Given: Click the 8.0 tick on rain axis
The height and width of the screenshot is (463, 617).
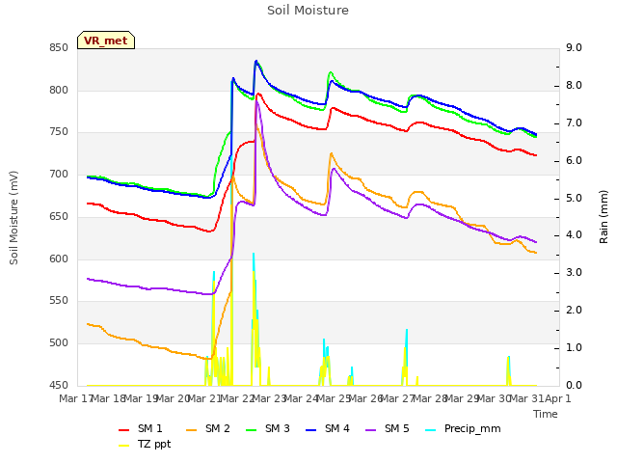Looking at the screenshot, I should [574, 86].
